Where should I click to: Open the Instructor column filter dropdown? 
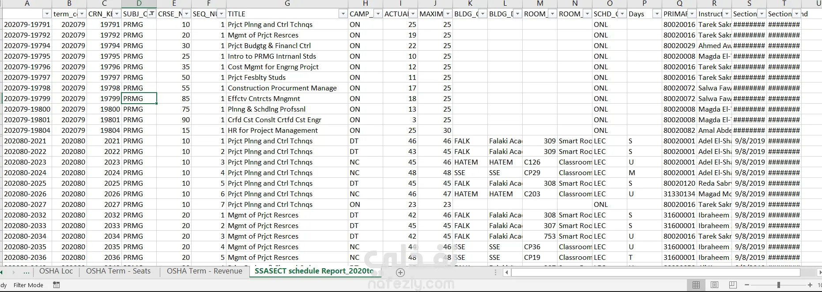[727, 14]
